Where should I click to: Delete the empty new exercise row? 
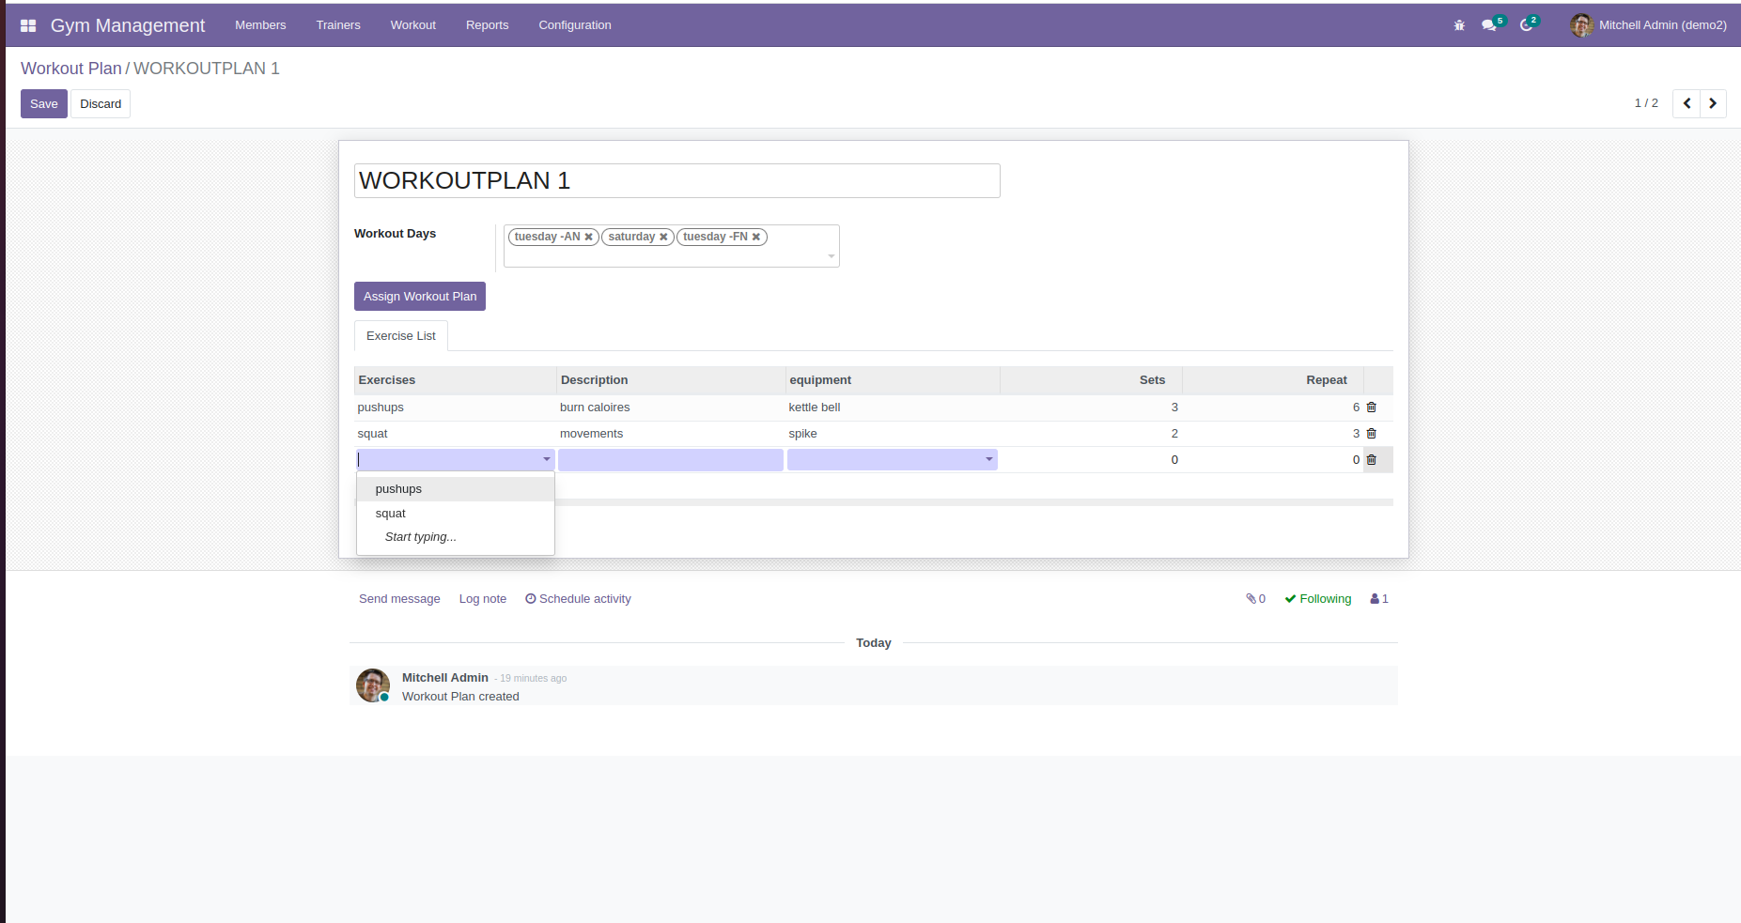[1372, 460]
